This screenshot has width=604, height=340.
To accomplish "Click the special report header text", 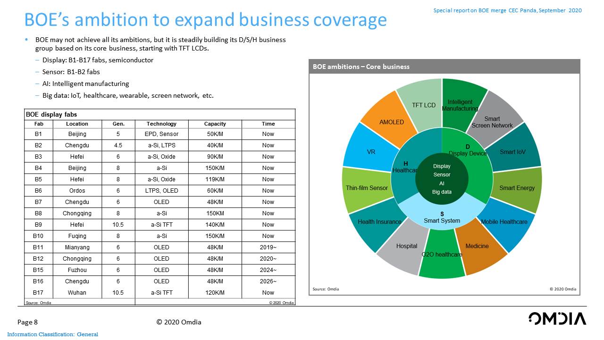I will tap(507, 10).
